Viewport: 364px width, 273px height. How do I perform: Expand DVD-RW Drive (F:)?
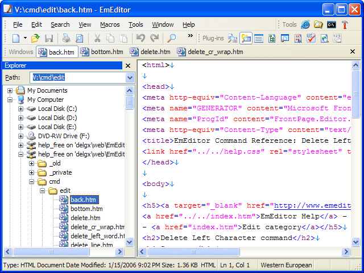click(x=20, y=136)
